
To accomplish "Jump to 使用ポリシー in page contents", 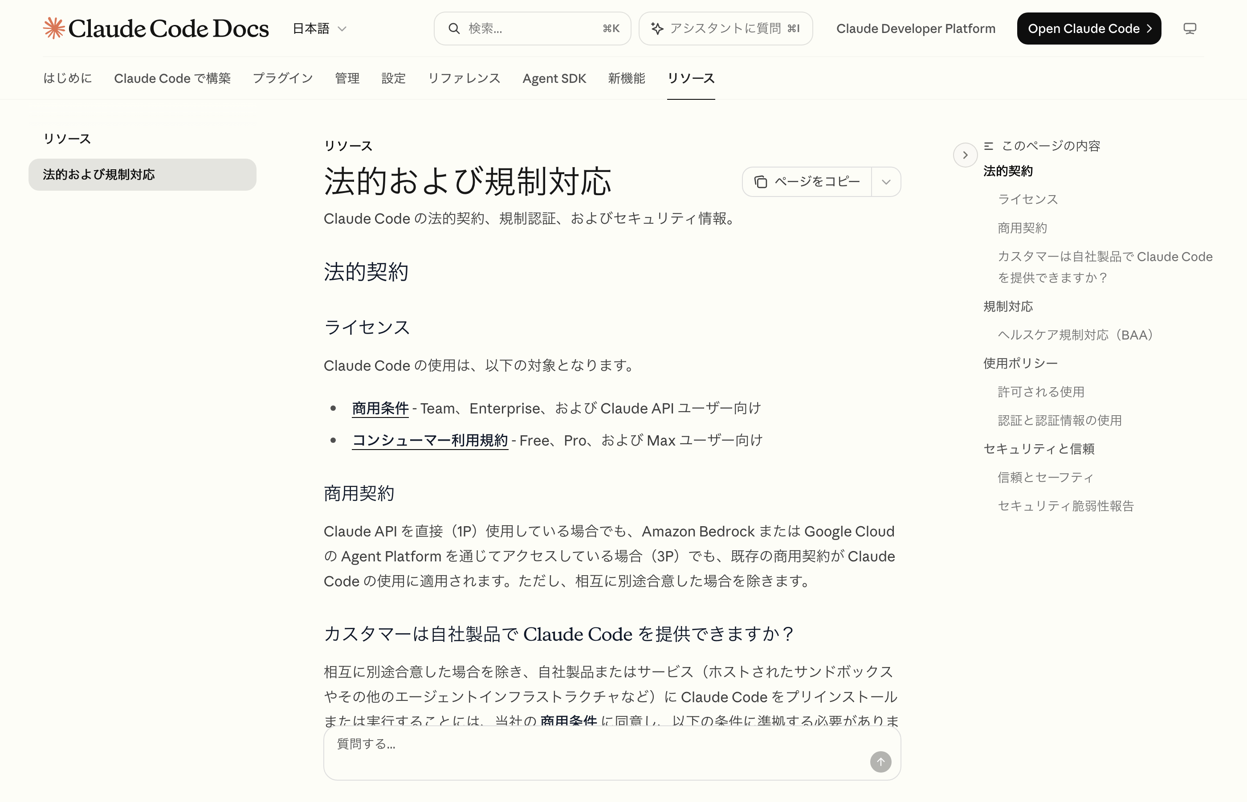I will 1021,363.
